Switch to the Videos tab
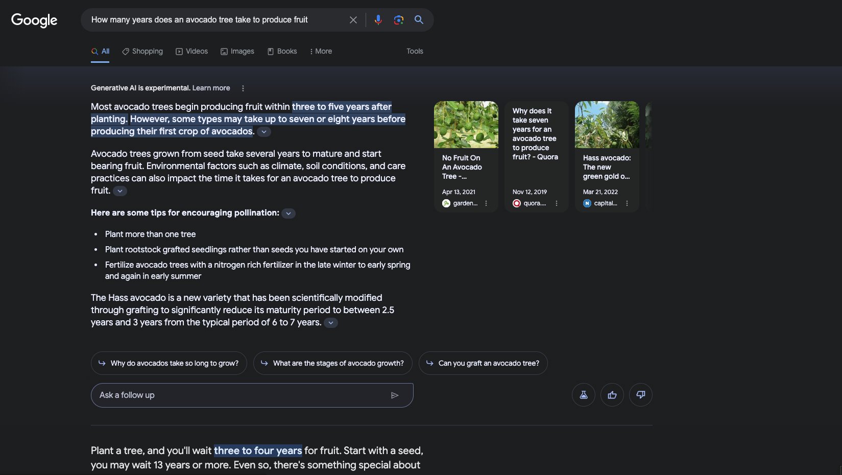842x475 pixels. point(191,52)
